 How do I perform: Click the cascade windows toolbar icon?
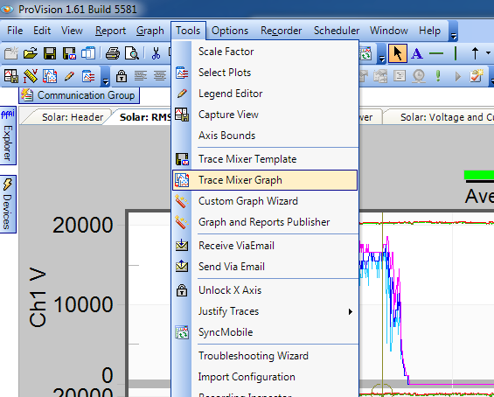click(88, 53)
